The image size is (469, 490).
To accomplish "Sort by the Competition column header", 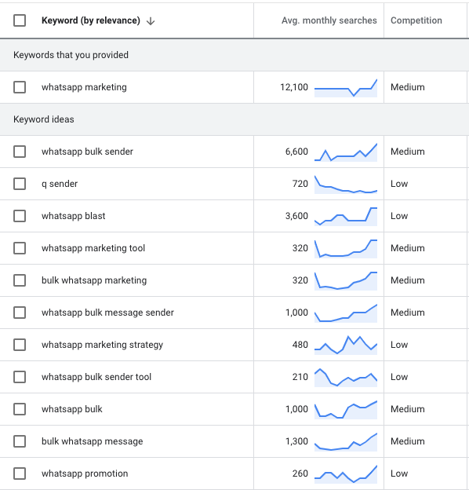I will pos(416,20).
